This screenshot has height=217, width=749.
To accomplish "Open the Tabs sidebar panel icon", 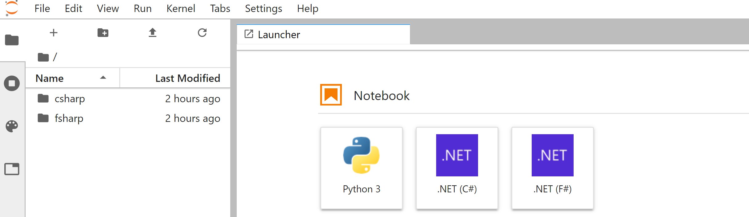I will coord(12,169).
